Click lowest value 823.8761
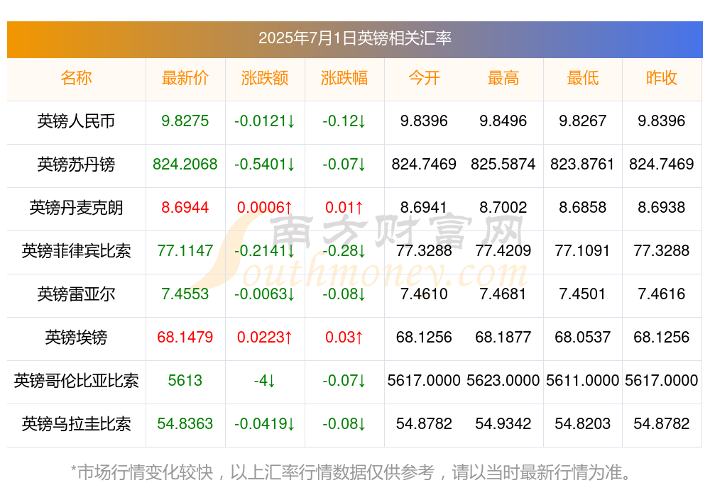The image size is (710, 495). click(x=582, y=165)
